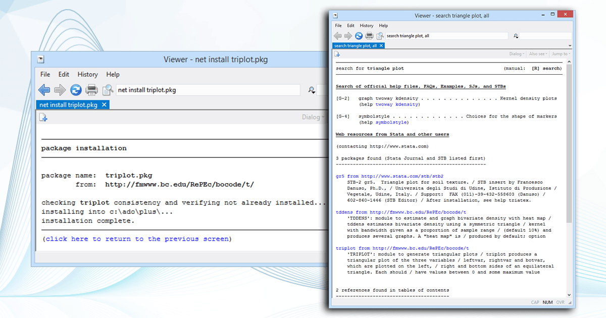The height and width of the screenshot is (318, 606).
Task: Open Dialog dropdown in search triangle plot Viewer
Action: tap(517, 54)
